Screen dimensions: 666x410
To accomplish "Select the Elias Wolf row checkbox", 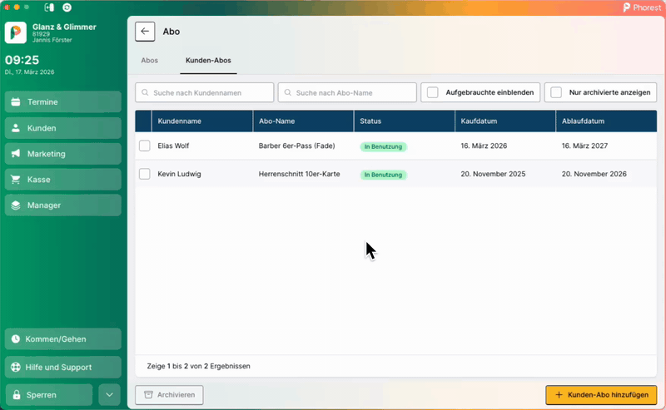I will [x=145, y=146].
